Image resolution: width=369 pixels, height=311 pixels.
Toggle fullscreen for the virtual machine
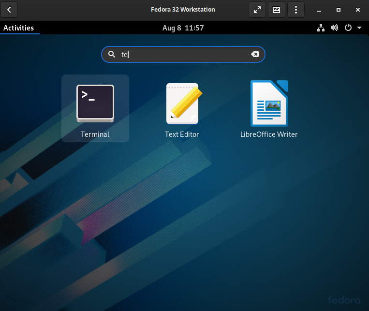[257, 10]
